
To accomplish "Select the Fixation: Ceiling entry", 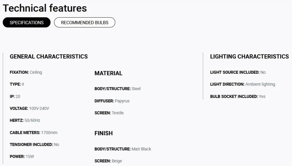I will [26, 72].
